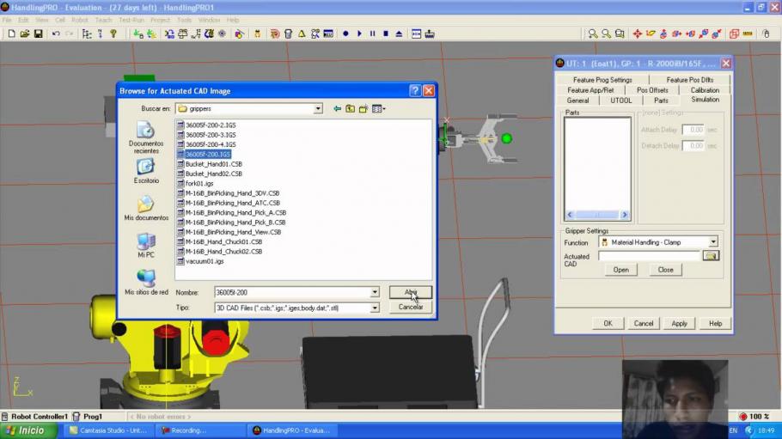Create a new folder in dialog
The height and width of the screenshot is (439, 782).
(x=364, y=109)
